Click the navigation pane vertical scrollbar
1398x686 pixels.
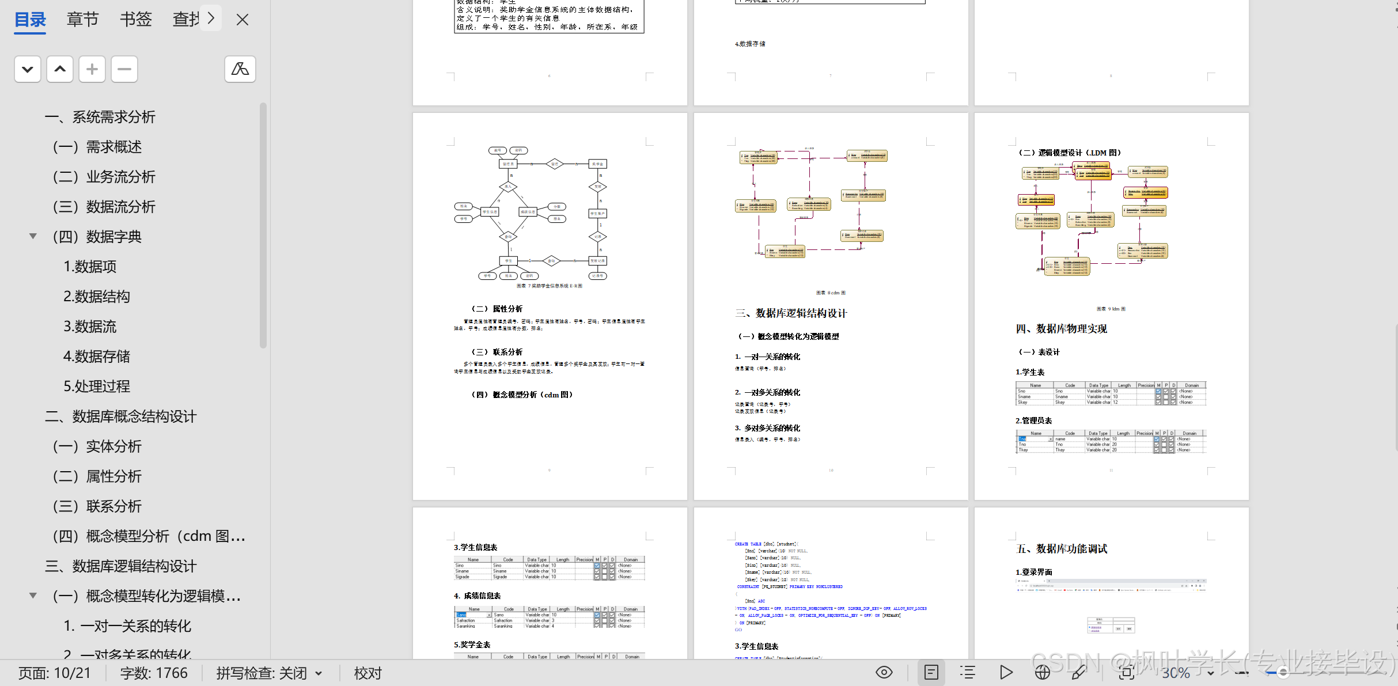[x=263, y=226]
